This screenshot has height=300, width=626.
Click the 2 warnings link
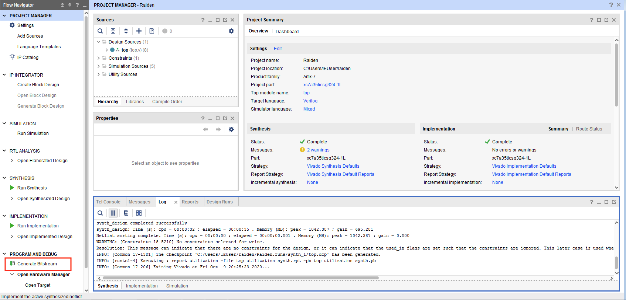(x=318, y=150)
